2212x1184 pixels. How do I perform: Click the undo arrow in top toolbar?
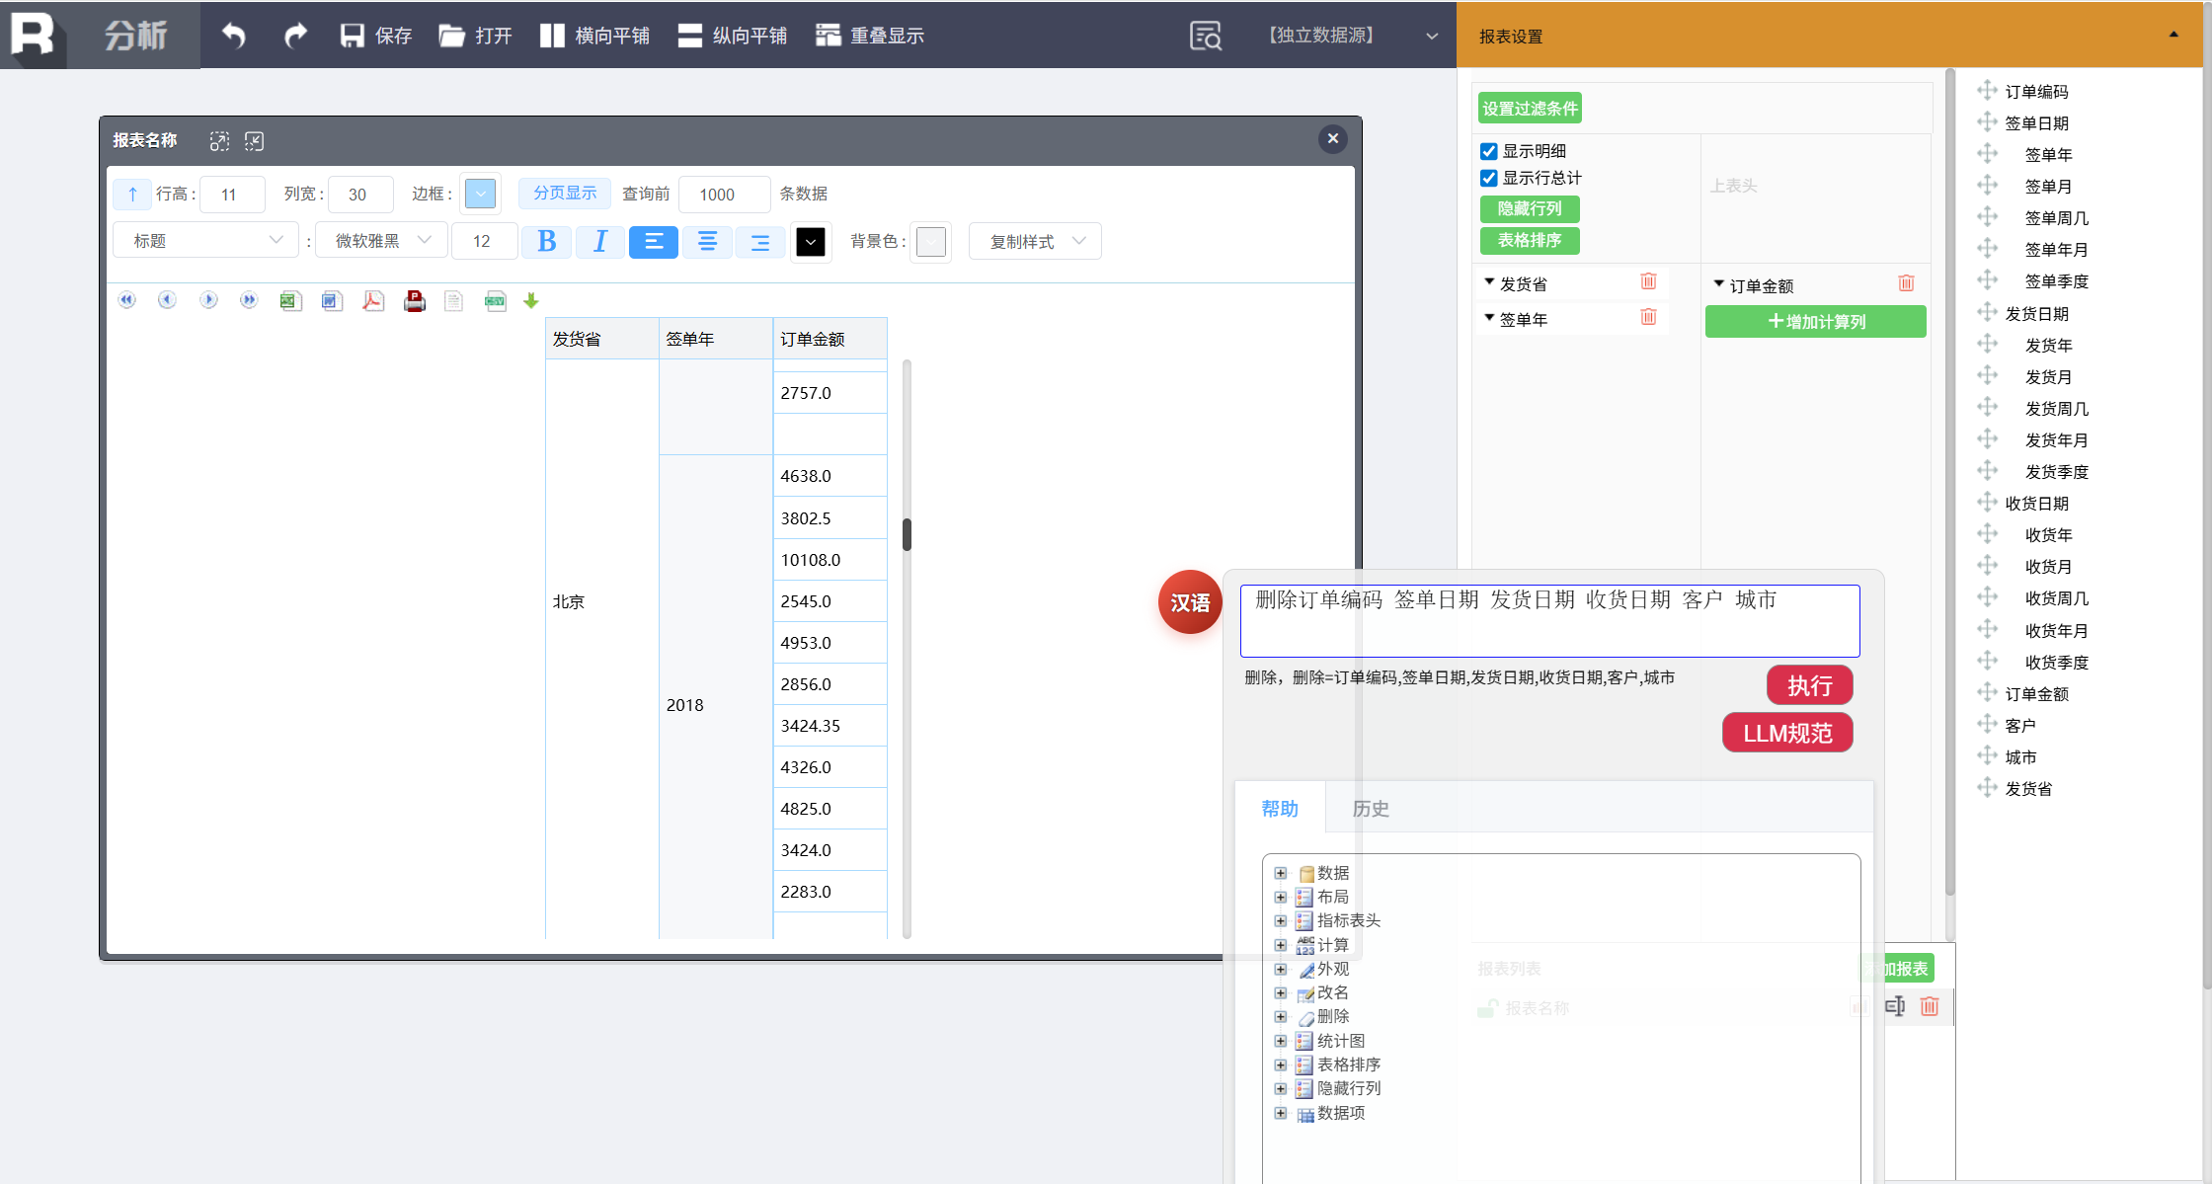(x=233, y=36)
